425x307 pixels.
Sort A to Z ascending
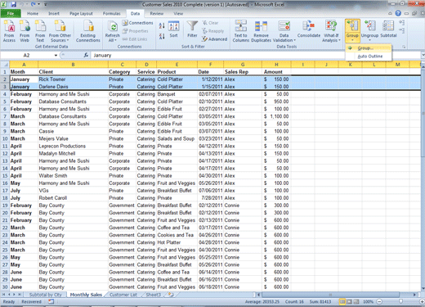click(x=162, y=26)
